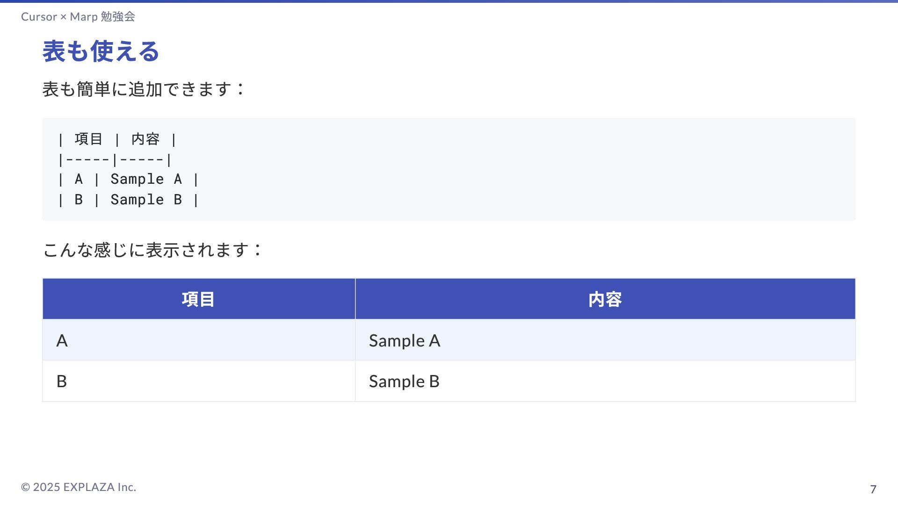Image resolution: width=898 pixels, height=505 pixels.
Task: Click the blue bar along the slide top
Action: (449, 1)
